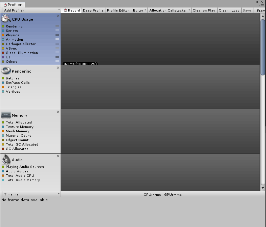Screen dimensions: 266x227
Task: Toggle Playing Audio Sources color box
Action: click(x=3, y=167)
